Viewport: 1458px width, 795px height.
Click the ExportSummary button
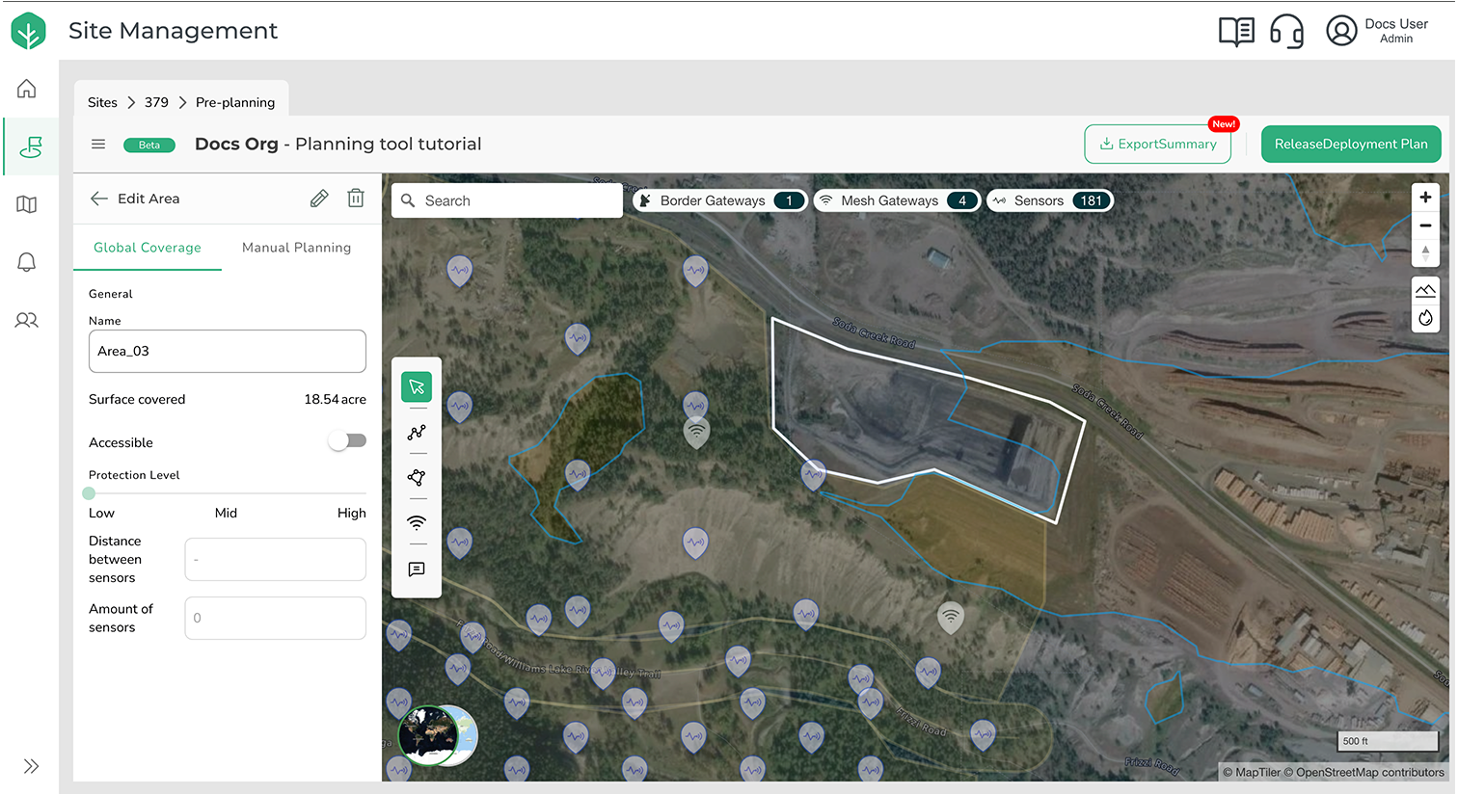[1157, 145]
